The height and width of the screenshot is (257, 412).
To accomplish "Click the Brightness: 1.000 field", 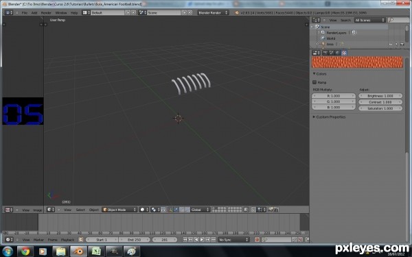I will (380, 96).
